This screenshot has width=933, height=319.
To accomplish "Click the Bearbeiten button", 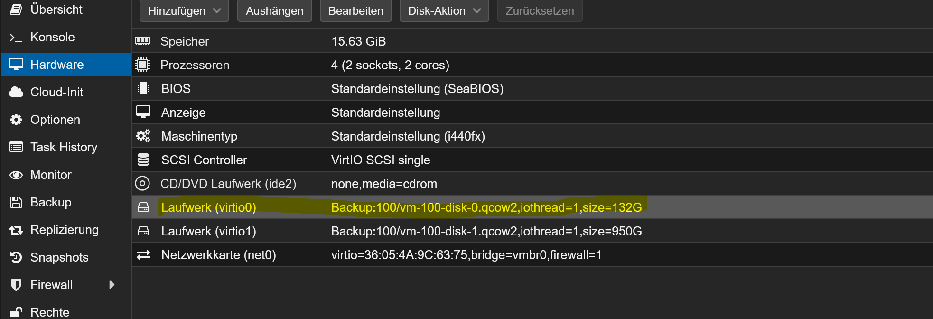I will pyautogui.click(x=355, y=11).
